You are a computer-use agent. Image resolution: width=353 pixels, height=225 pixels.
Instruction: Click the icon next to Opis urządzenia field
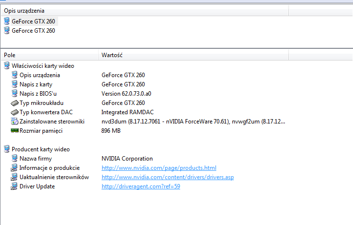coord(15,75)
